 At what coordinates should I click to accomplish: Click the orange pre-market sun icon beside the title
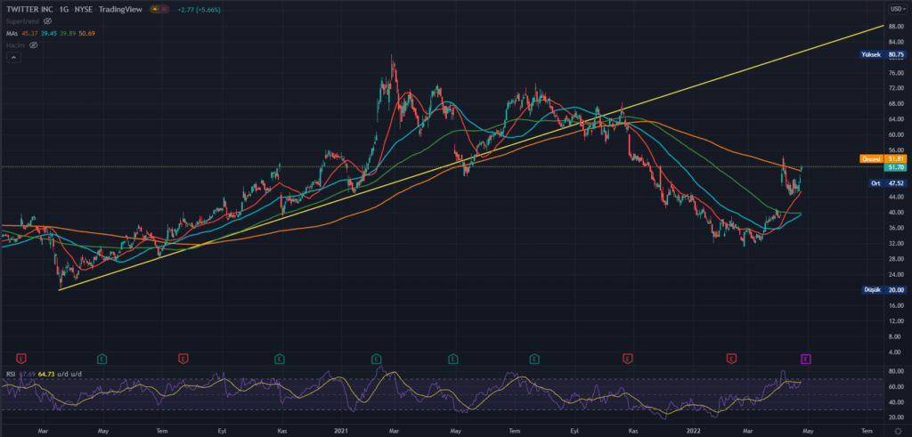pyautogui.click(x=155, y=9)
